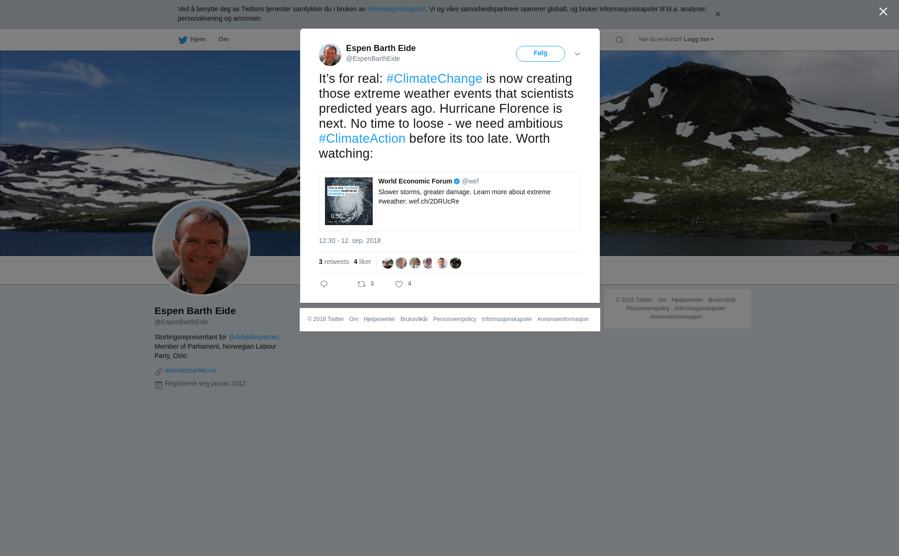
Task: Open the #ClimateChange hashtag link
Action: 434,79
